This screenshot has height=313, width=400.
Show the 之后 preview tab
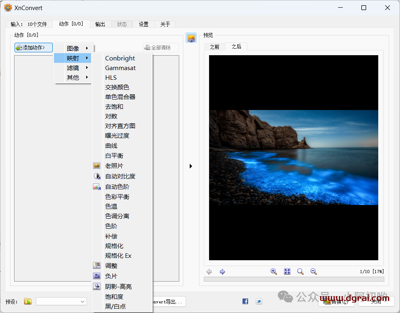(x=236, y=46)
